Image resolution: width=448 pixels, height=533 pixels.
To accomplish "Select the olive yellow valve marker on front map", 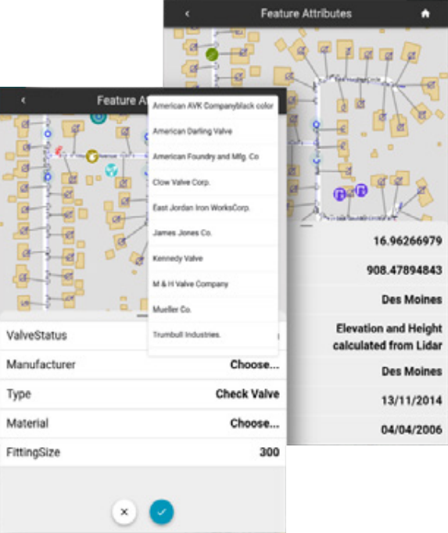I will click(91, 156).
